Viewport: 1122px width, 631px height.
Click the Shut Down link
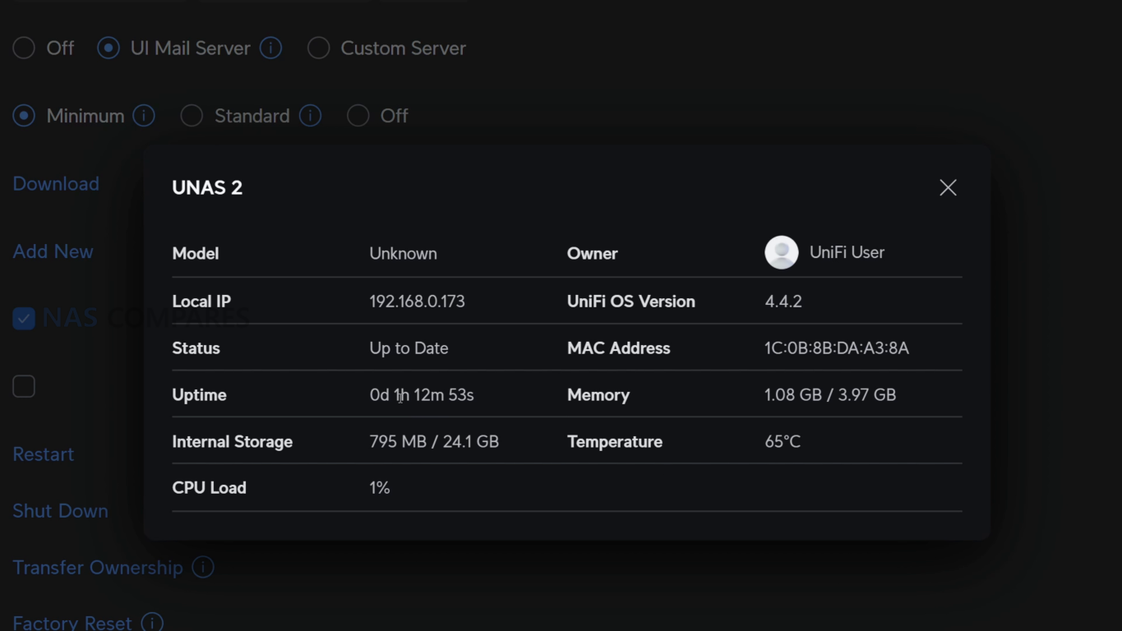(x=60, y=511)
